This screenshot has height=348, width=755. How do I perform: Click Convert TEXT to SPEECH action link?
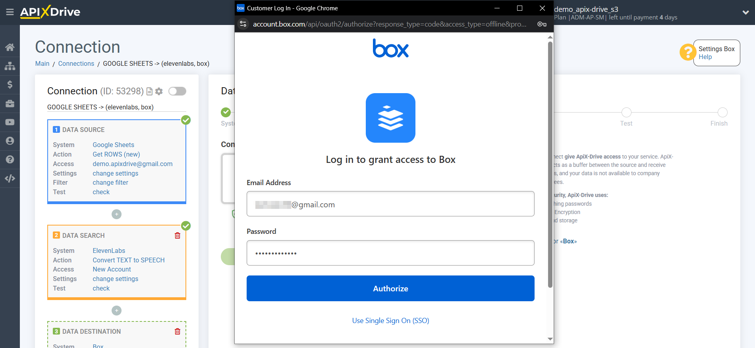coord(128,260)
